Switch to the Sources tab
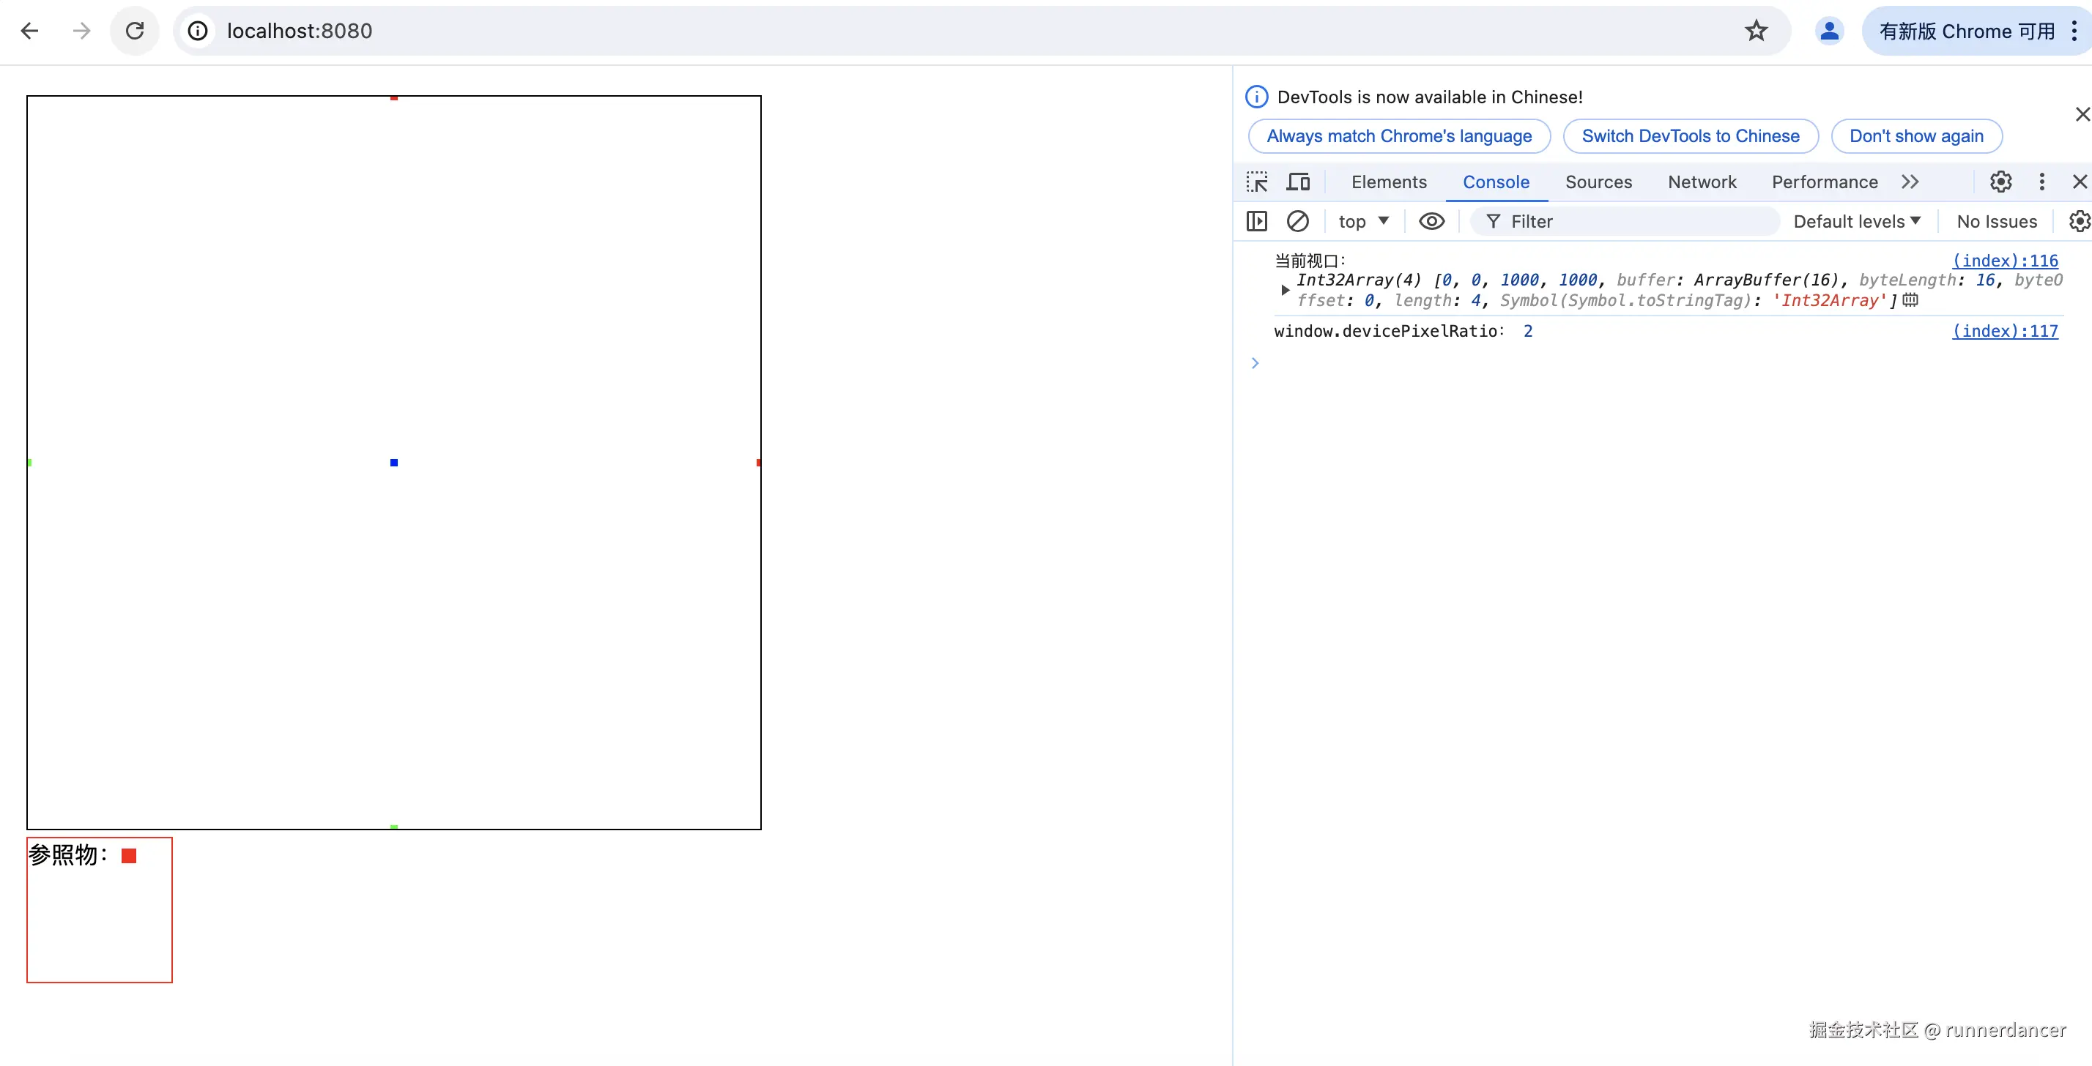 tap(1598, 182)
